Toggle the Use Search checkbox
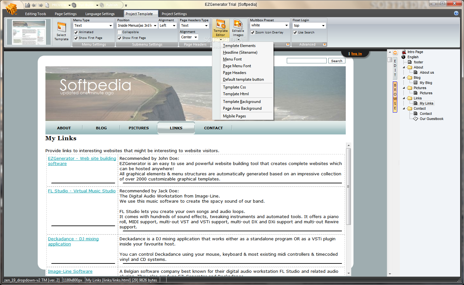The image size is (464, 285). coord(295,32)
